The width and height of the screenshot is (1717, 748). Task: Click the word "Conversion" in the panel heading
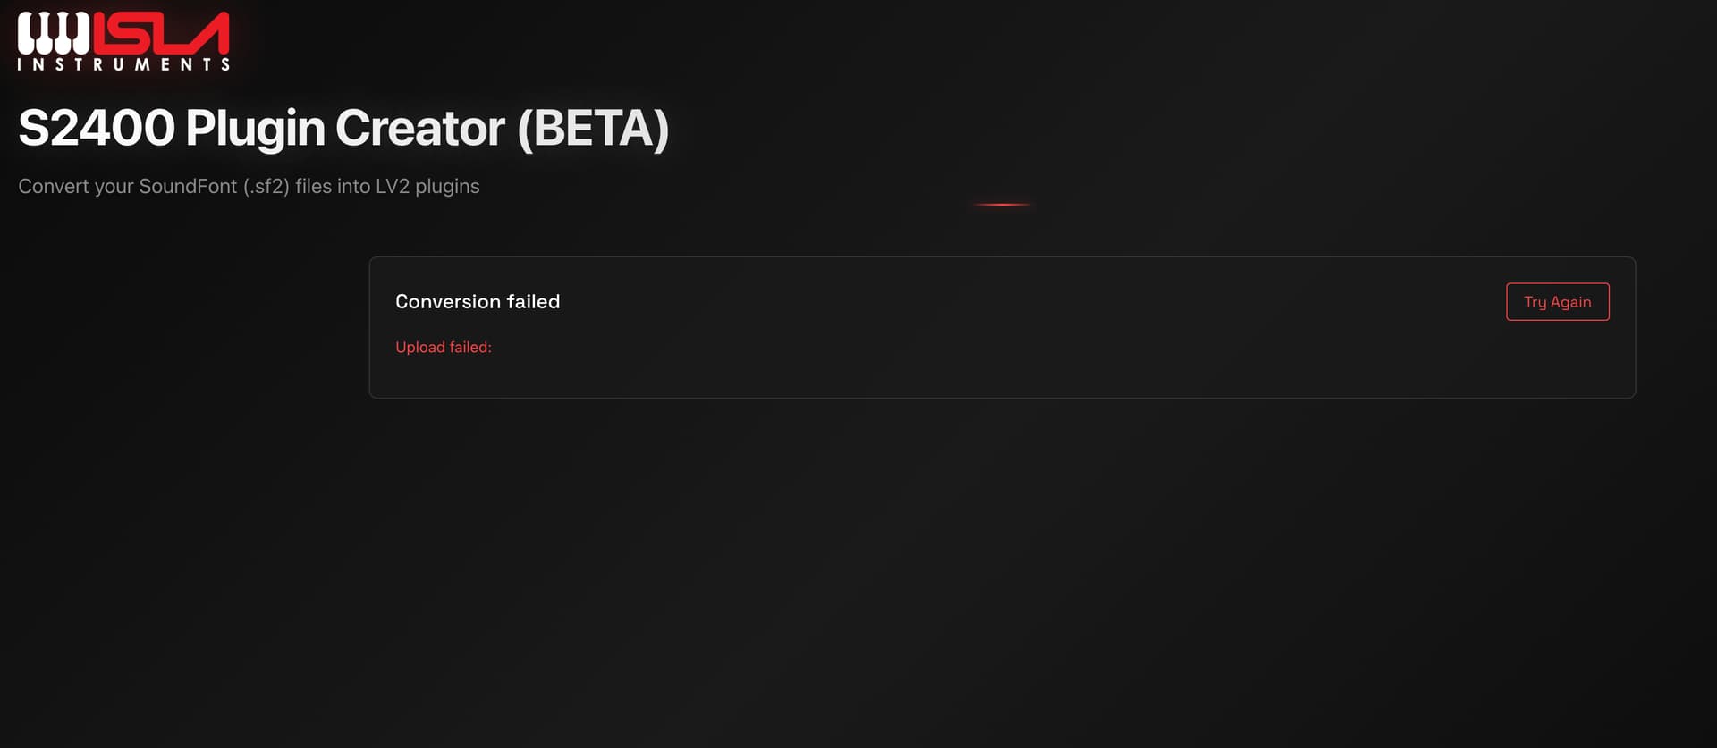point(448,302)
